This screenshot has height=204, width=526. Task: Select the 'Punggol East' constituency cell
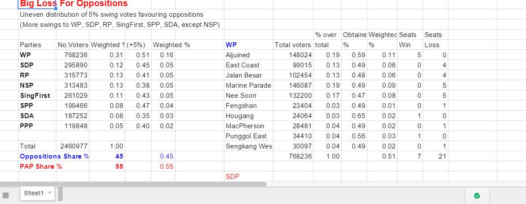pos(249,136)
